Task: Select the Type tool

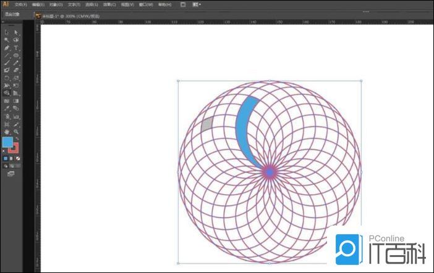Action: pyautogui.click(x=16, y=47)
